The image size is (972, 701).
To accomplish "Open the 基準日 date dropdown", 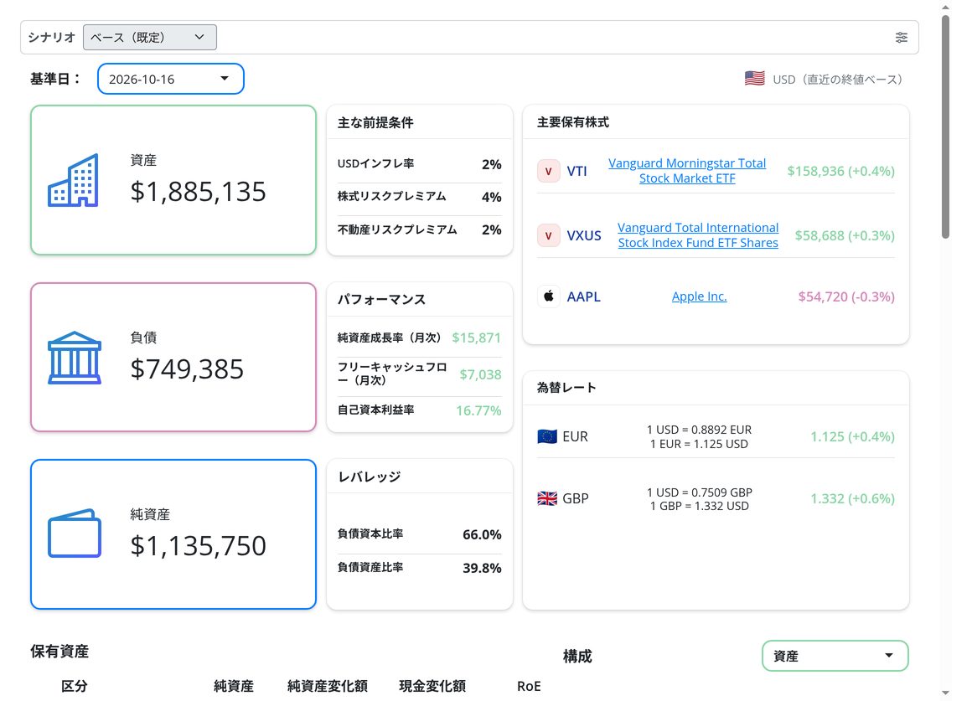I will tap(170, 79).
